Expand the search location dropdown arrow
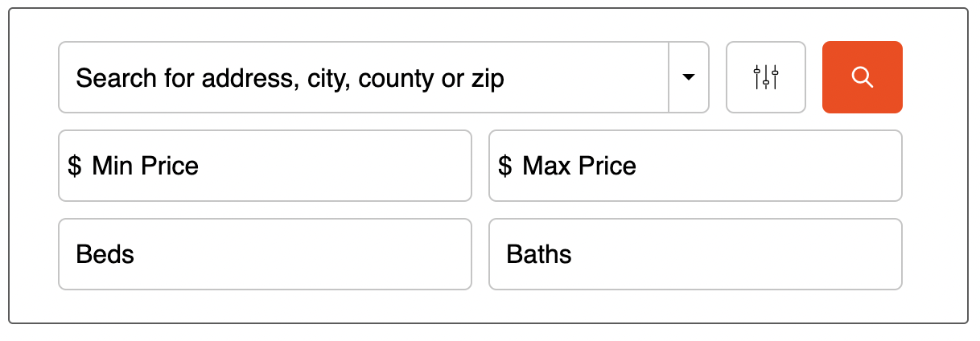This screenshot has width=980, height=341. (688, 77)
